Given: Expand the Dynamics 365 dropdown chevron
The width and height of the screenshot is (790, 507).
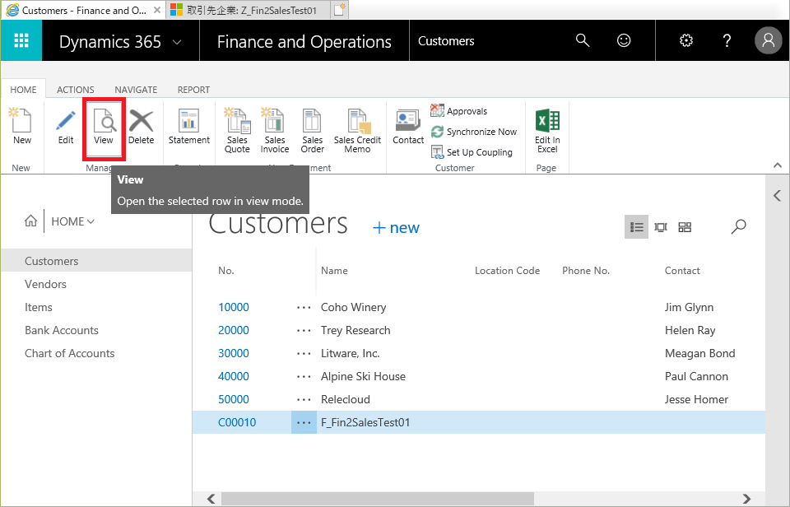Looking at the screenshot, I should (177, 42).
